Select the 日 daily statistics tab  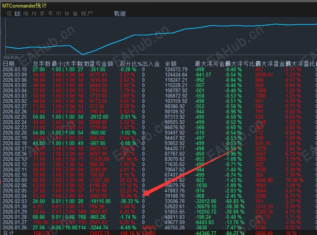pos(17,14)
